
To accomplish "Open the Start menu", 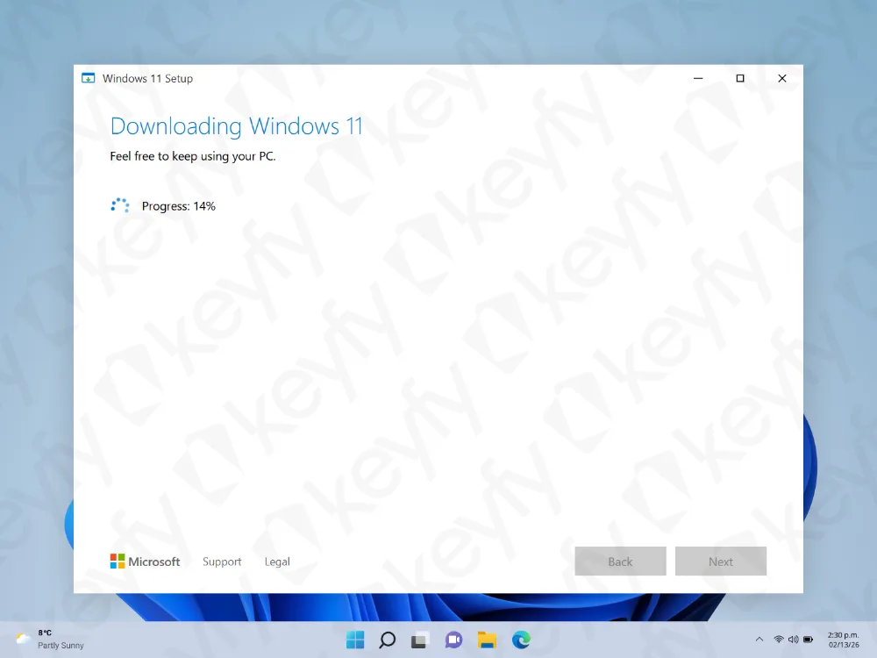I will (355, 640).
